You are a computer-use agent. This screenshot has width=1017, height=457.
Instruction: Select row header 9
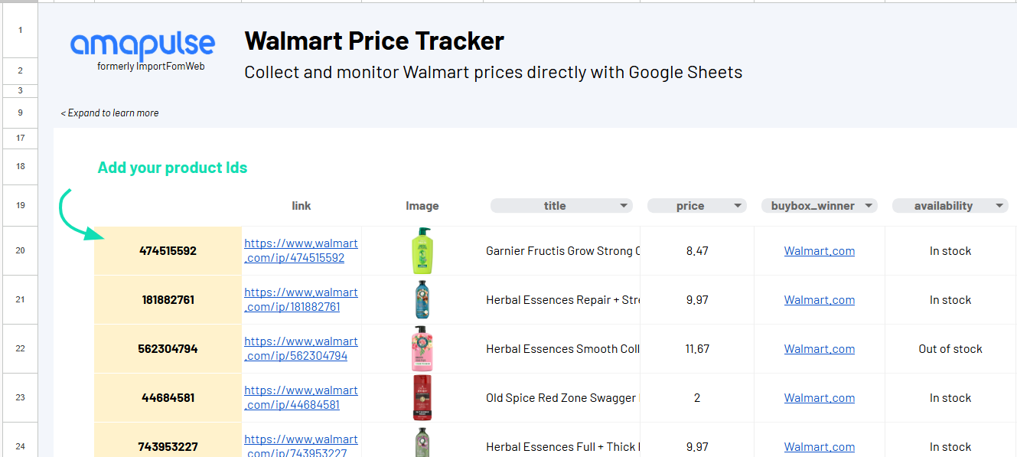(x=21, y=113)
